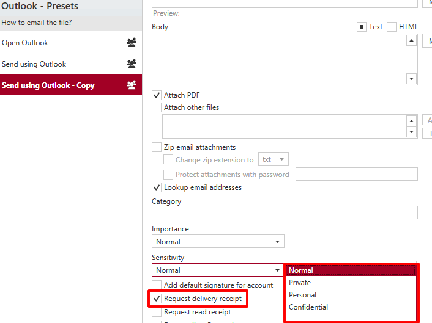Click attachment list scroll up arrow
Image resolution: width=432 pixels, height=323 pixels.
[x=411, y=121]
